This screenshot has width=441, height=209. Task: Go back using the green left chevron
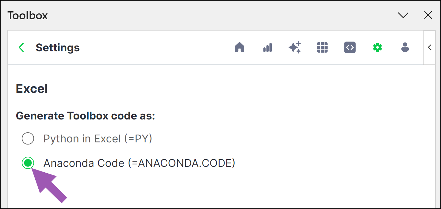click(x=21, y=47)
